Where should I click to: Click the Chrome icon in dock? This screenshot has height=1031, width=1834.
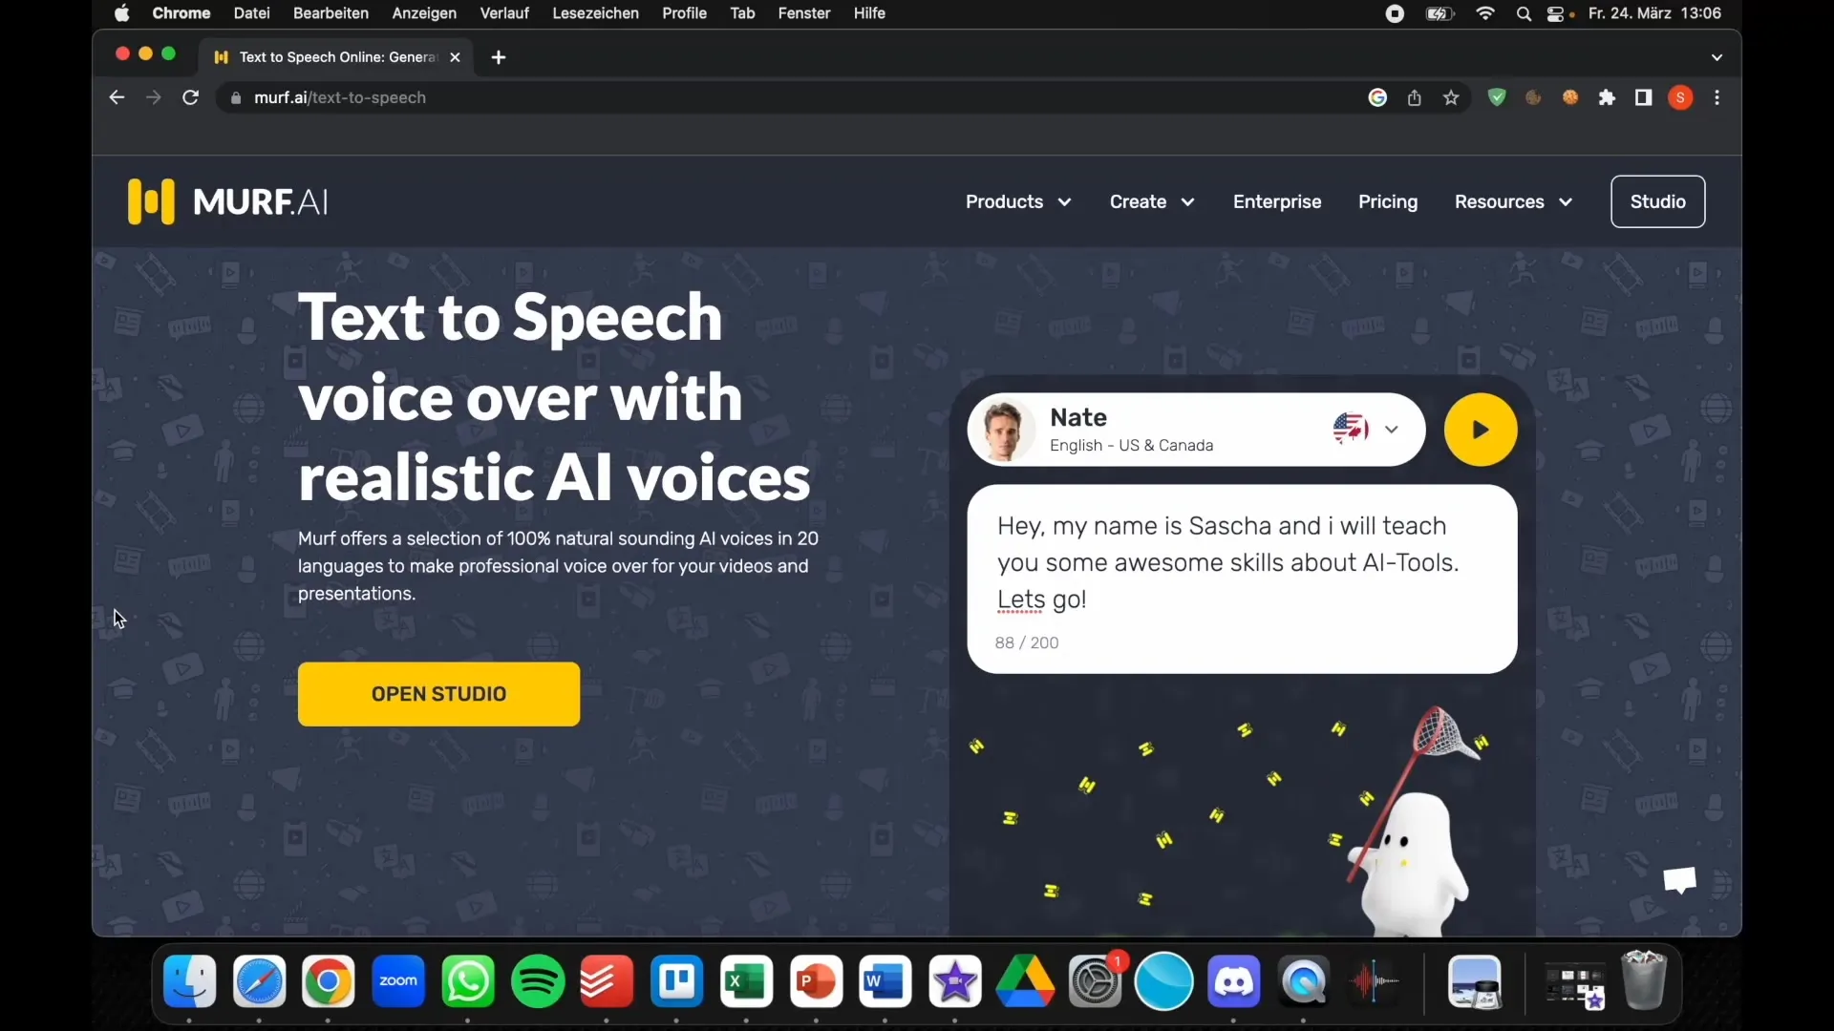pos(328,980)
